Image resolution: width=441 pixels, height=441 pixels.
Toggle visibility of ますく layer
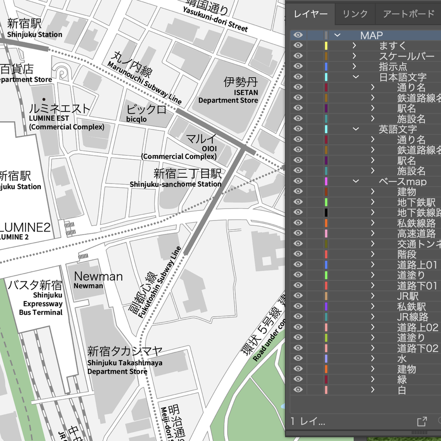(298, 45)
